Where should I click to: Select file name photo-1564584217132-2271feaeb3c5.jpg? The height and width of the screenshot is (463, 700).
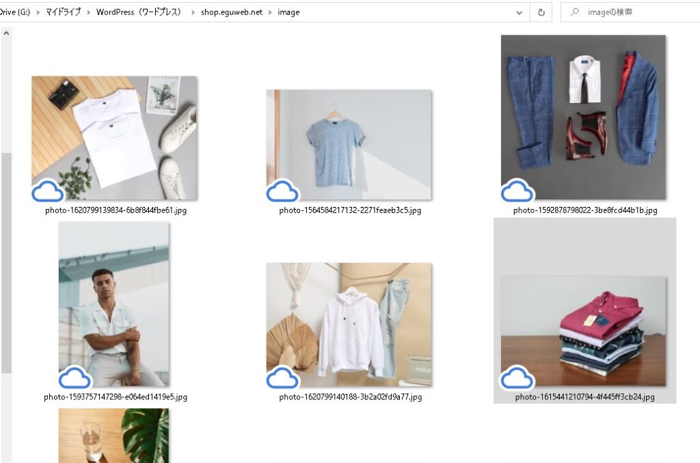pyautogui.click(x=350, y=210)
